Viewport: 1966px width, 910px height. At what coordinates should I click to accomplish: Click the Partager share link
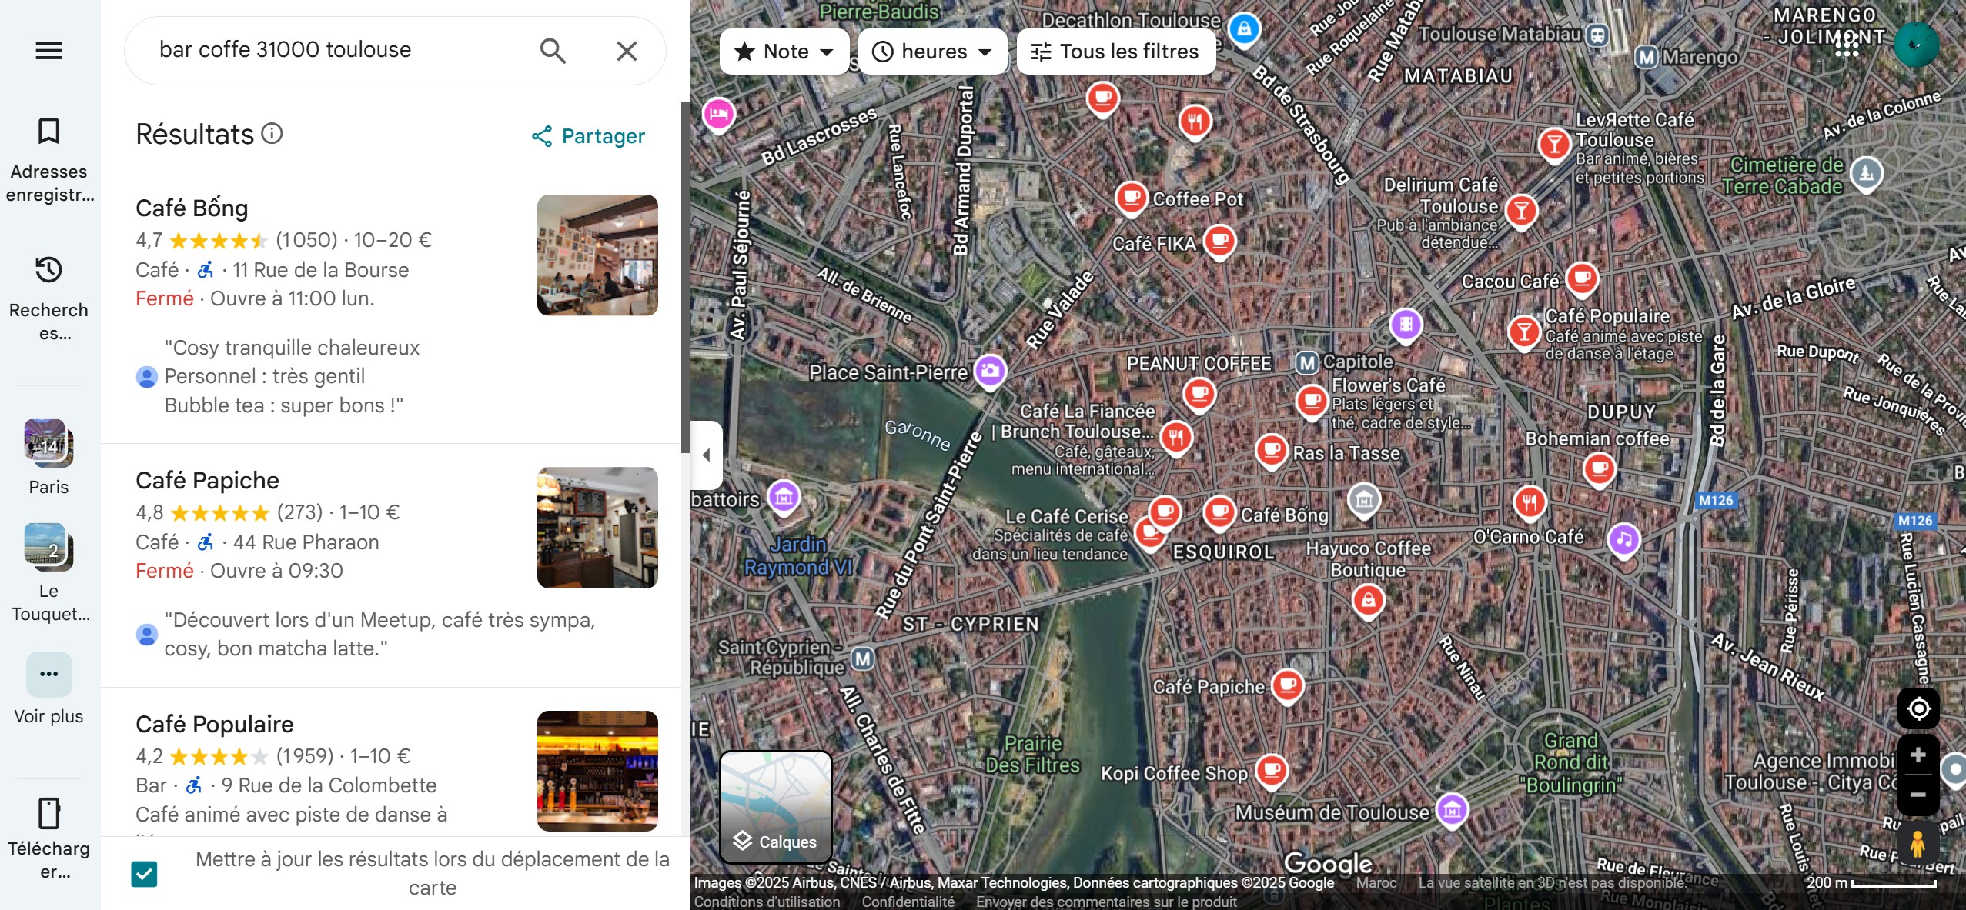click(x=588, y=136)
